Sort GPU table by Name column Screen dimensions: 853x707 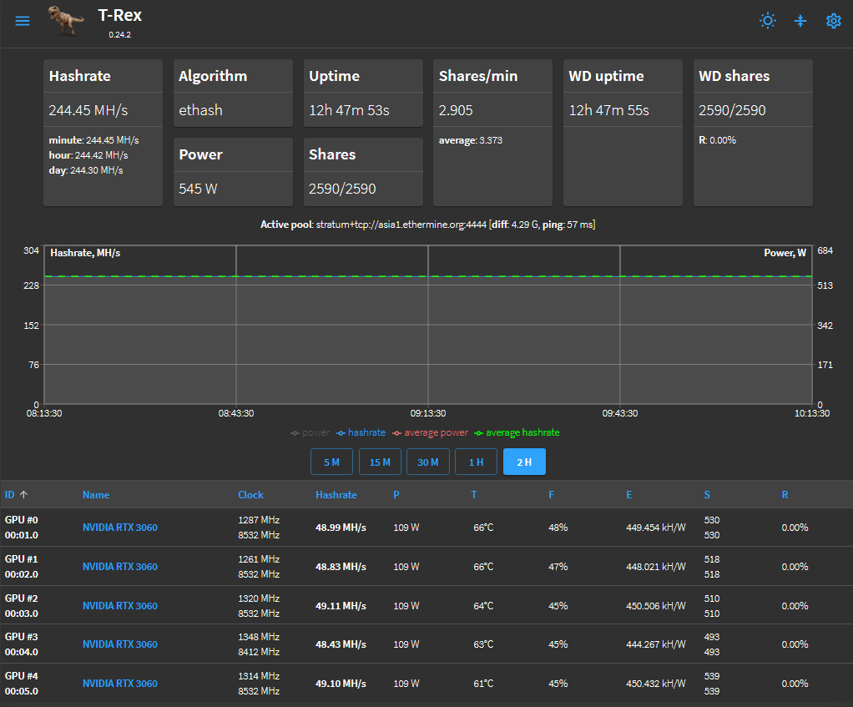96,495
